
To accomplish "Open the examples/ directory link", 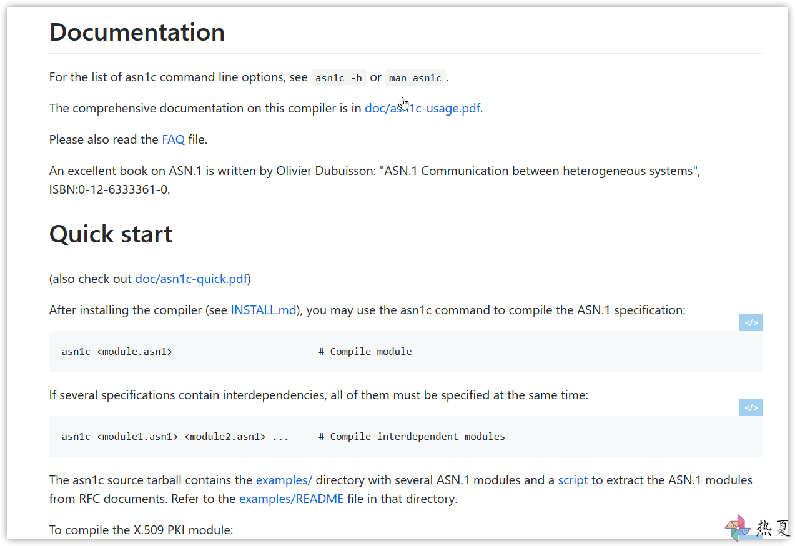I will coord(284,480).
